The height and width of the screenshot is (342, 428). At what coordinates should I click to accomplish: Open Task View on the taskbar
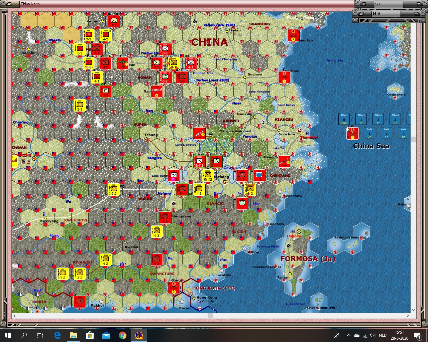pyautogui.click(x=40, y=335)
